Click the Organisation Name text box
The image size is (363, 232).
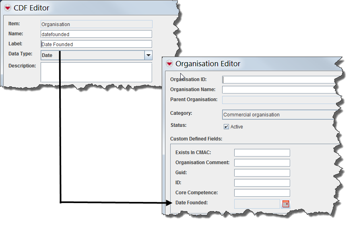tap(278, 90)
